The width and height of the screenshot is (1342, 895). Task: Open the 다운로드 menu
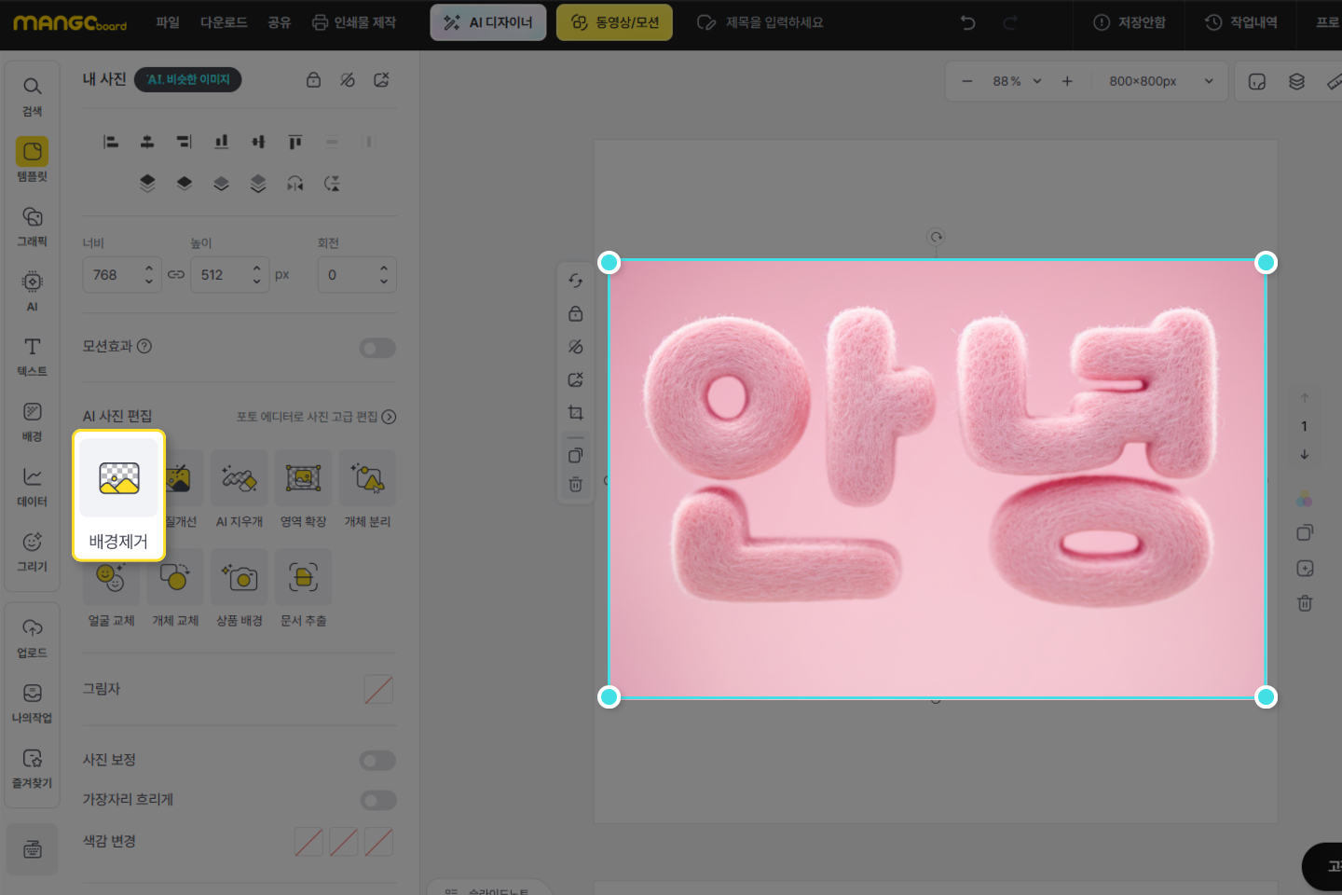click(224, 22)
